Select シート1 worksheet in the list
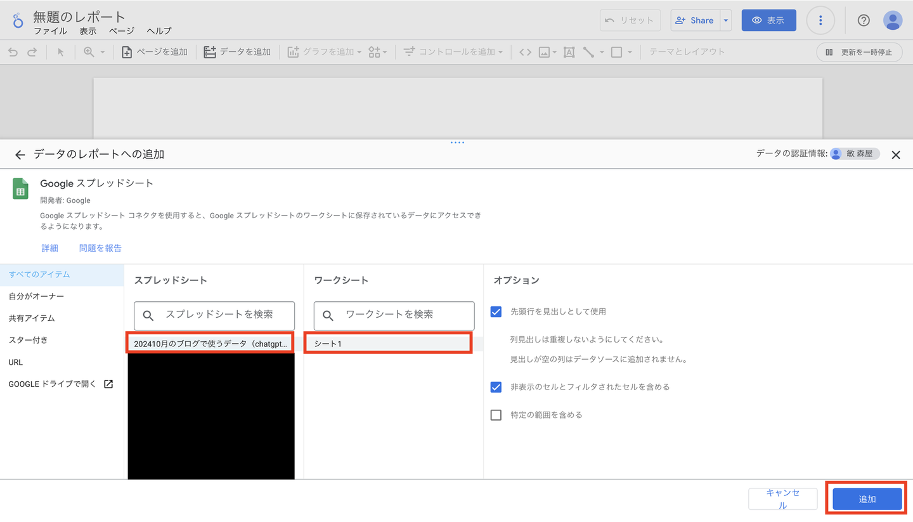 pyautogui.click(x=388, y=344)
